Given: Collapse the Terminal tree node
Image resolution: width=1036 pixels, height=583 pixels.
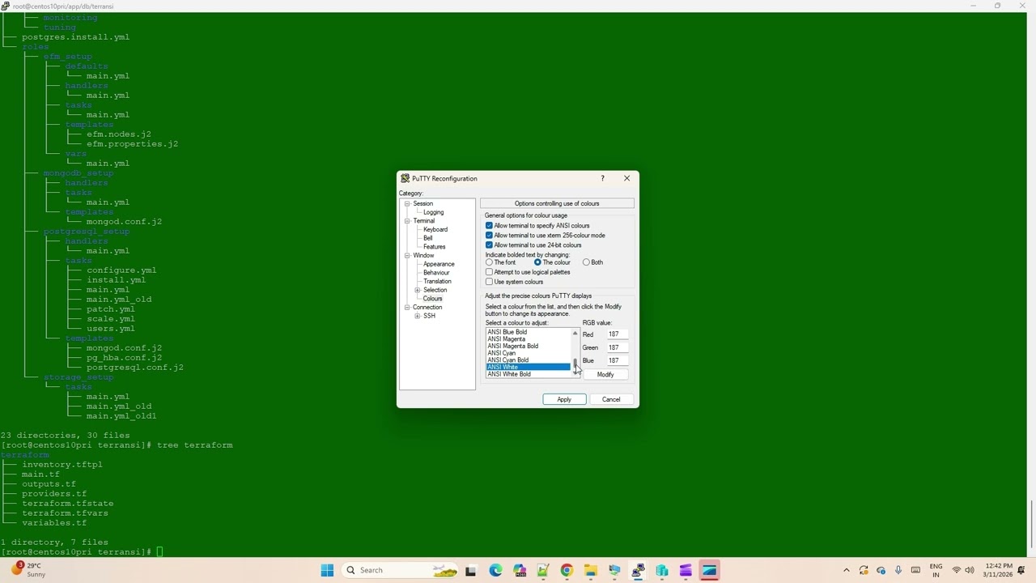Looking at the screenshot, I should pyautogui.click(x=407, y=221).
